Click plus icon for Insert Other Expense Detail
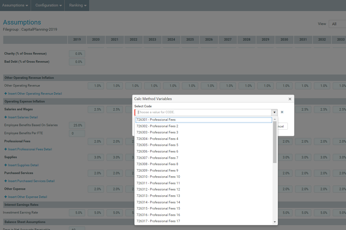This screenshot has height=230, width=346. (6, 197)
